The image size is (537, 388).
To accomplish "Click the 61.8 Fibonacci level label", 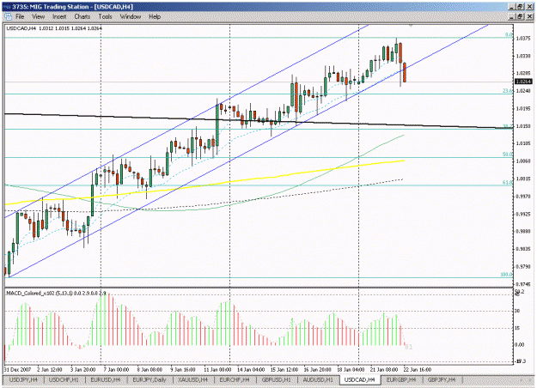I will click(x=508, y=183).
